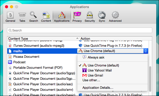
Task: Open the Advanced gear icon
Action: [x=115, y=15]
